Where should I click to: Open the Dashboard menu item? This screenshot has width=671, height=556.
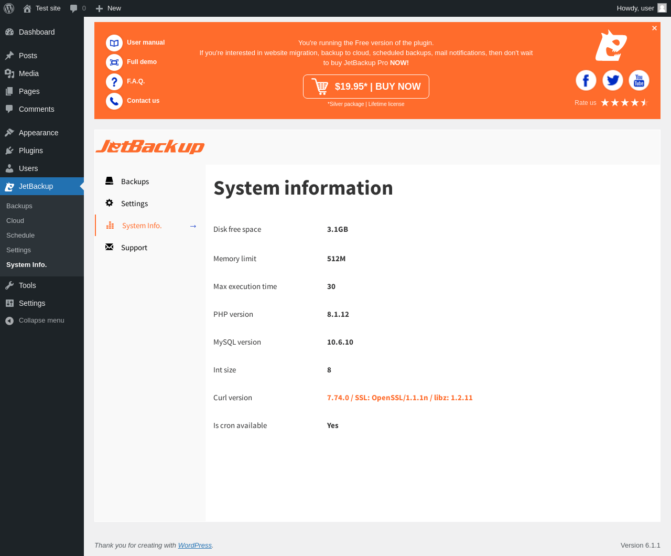pos(42,32)
